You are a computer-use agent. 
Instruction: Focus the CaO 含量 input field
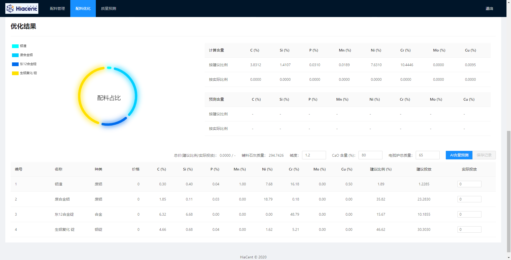(x=370, y=155)
